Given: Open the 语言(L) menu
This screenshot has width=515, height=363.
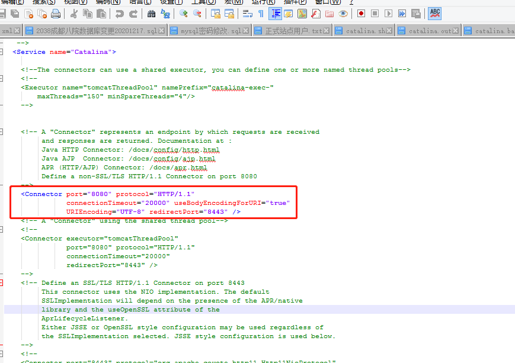Looking at the screenshot, I should pyautogui.click(x=140, y=2).
